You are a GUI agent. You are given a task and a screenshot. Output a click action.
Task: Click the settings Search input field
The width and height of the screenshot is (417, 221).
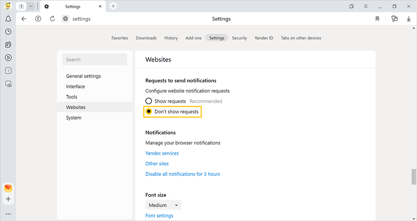point(94,60)
